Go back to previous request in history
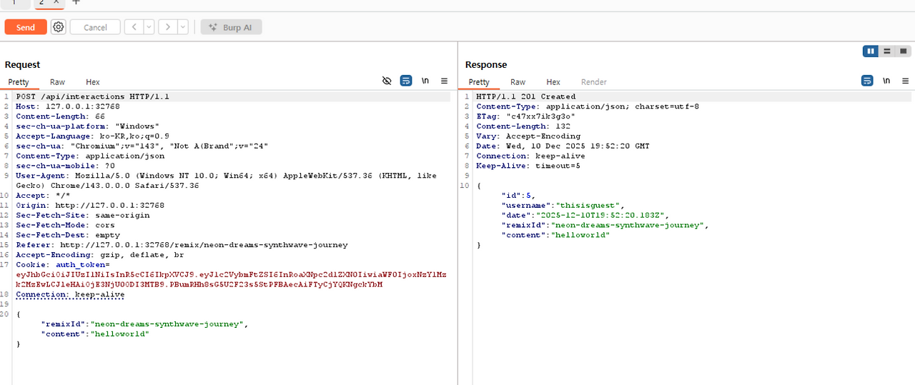 click(134, 27)
